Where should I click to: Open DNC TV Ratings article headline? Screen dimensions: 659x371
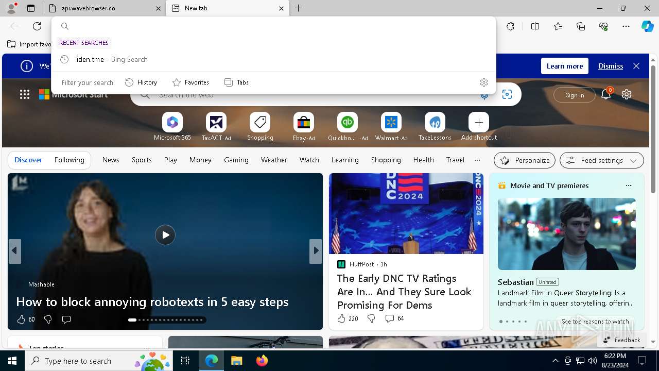click(405, 292)
